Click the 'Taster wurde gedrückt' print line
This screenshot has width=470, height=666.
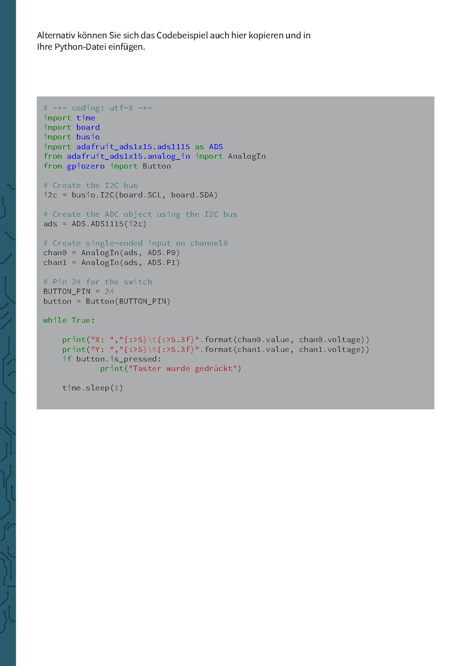click(171, 369)
